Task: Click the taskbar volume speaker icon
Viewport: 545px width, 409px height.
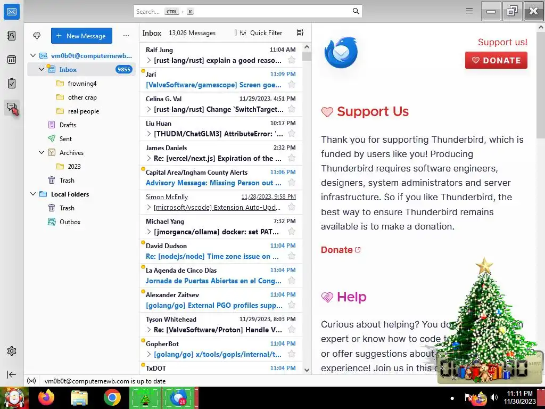Action: 494,397
